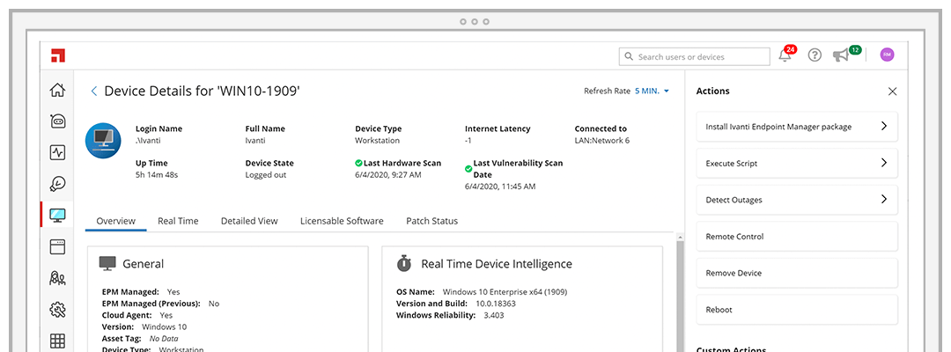Screen dimensions: 951x352
Task: Open the RM user avatar menu
Action: (x=887, y=55)
